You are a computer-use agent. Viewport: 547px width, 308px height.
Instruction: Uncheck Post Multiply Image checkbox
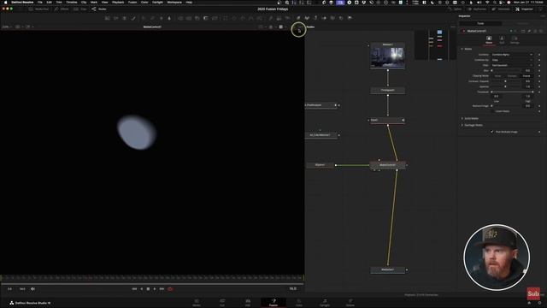click(x=492, y=132)
